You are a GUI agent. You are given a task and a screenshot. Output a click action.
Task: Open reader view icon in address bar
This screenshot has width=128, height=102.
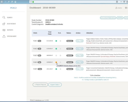117,2
